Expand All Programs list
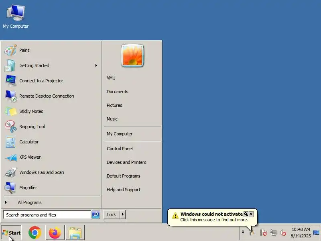 tap(30, 202)
